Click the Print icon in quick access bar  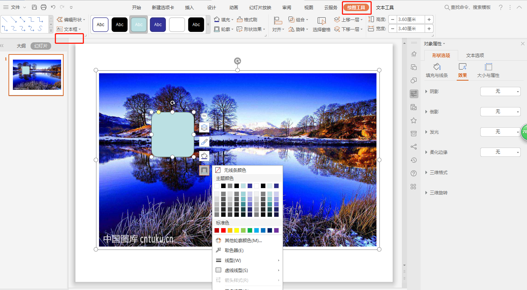[44, 7]
